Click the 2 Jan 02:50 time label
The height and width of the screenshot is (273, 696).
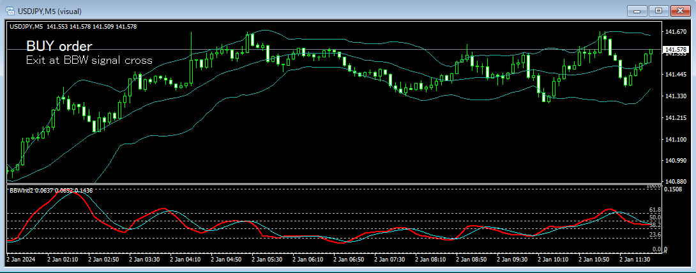click(x=103, y=259)
